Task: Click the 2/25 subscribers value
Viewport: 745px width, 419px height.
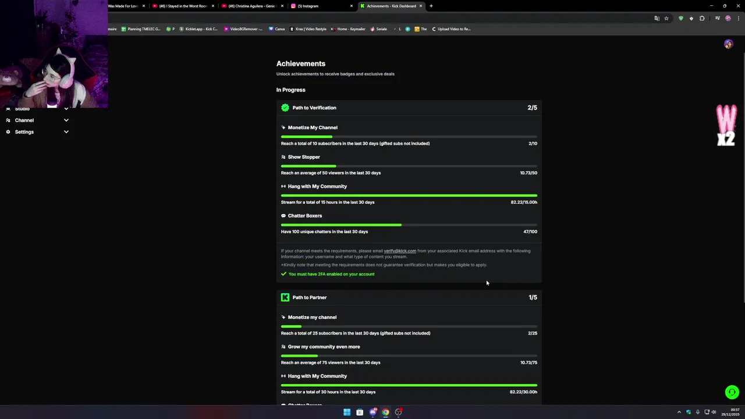Action: (x=533, y=333)
